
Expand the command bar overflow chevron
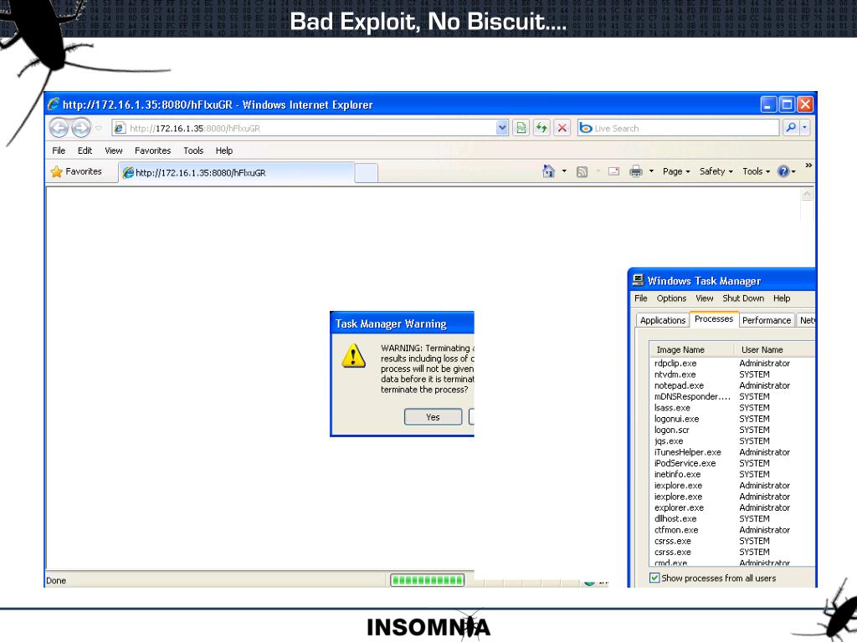point(808,166)
